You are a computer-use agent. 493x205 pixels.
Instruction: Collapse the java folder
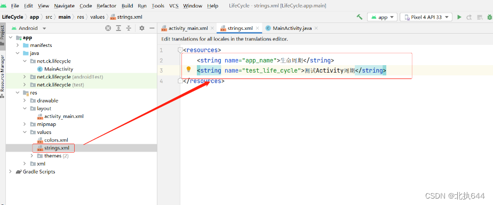tap(18, 53)
